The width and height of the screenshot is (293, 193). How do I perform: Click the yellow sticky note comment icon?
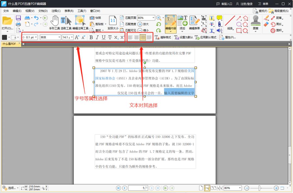pos(219,18)
